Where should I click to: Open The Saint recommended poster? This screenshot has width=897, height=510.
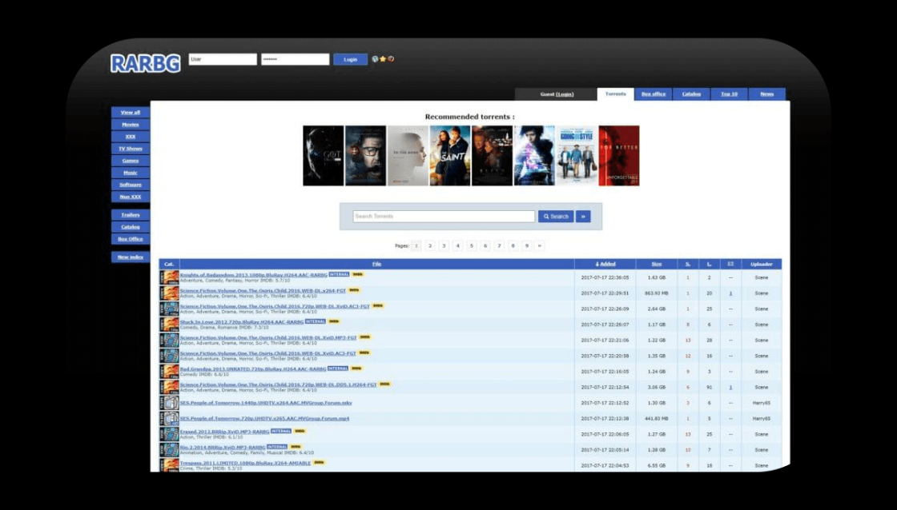(450, 156)
